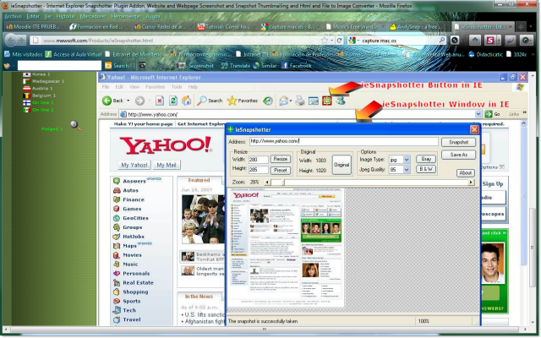Open dropdown arrow beside IE Back button

[128, 101]
